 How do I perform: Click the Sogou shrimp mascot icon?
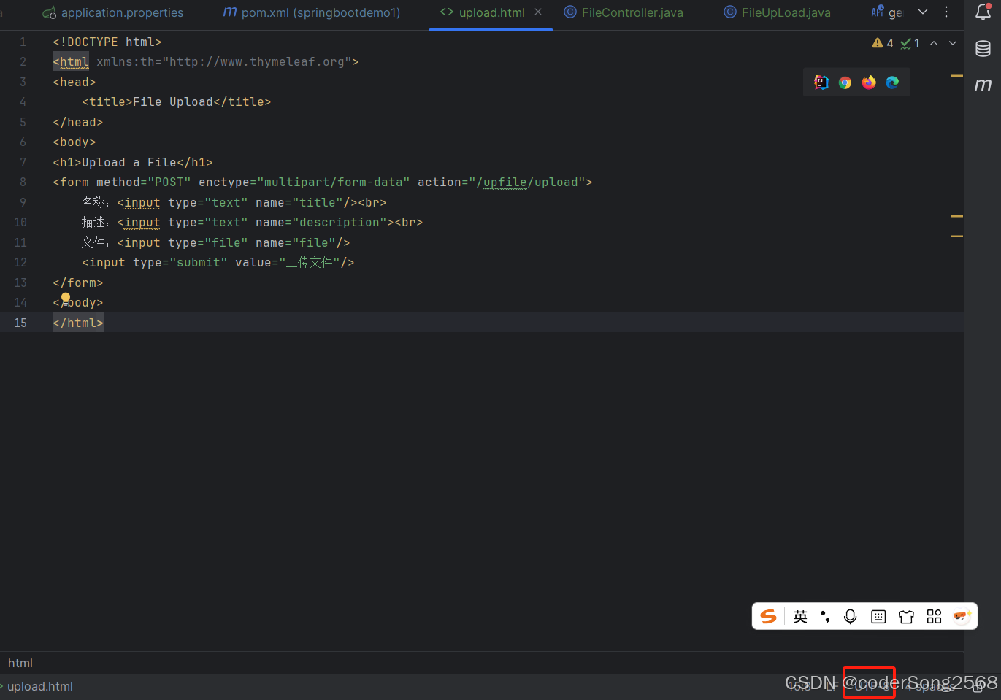tap(962, 616)
